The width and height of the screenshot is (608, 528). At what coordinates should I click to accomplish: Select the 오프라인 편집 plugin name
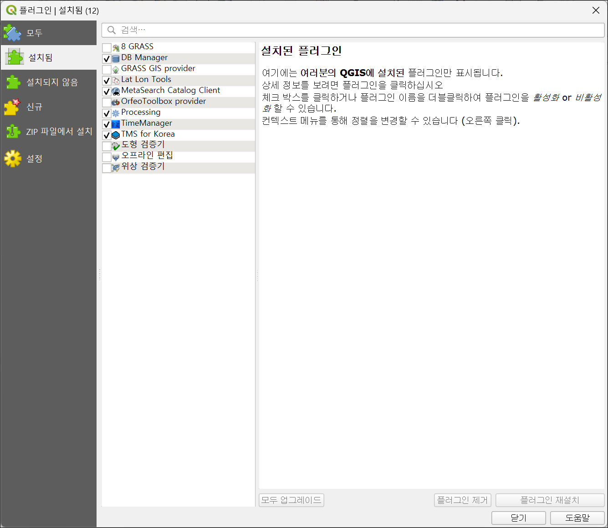[x=147, y=155]
